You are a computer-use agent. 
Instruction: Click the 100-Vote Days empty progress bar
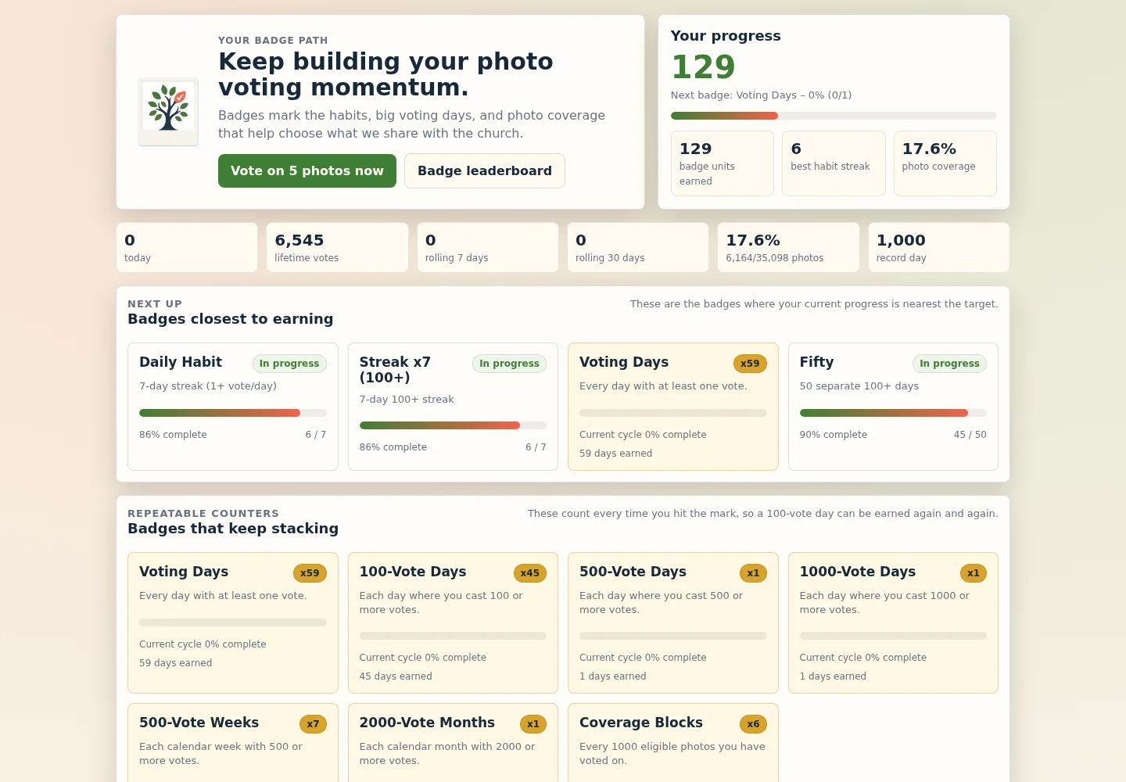(x=453, y=636)
